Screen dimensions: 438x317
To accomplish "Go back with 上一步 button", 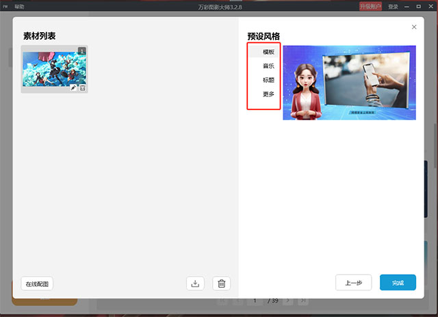I will (x=354, y=283).
